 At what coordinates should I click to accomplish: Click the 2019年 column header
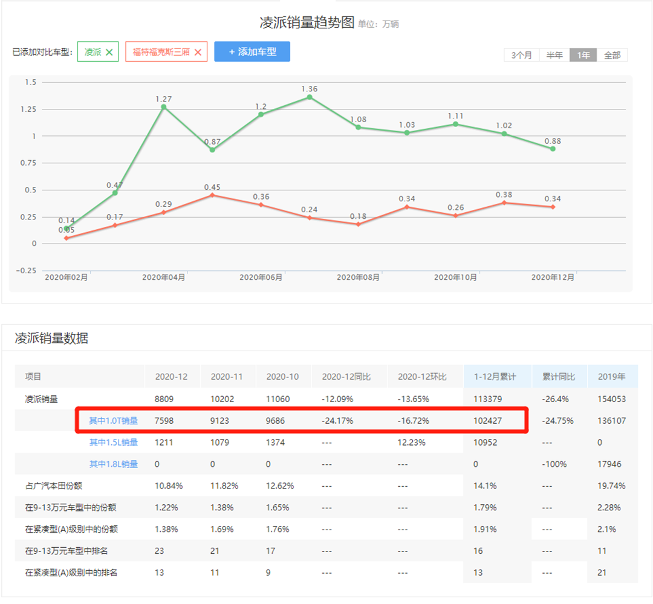point(611,377)
